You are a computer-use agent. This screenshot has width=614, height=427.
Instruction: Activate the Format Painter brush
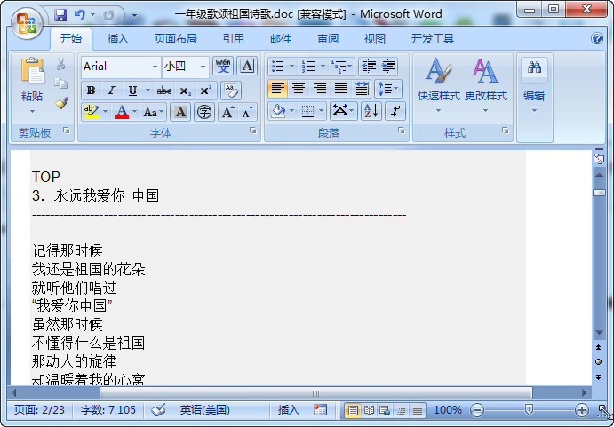[x=61, y=103]
